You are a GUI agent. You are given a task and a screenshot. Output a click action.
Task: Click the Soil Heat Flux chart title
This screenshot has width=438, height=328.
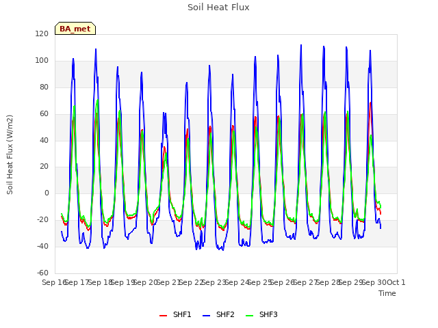click(218, 8)
